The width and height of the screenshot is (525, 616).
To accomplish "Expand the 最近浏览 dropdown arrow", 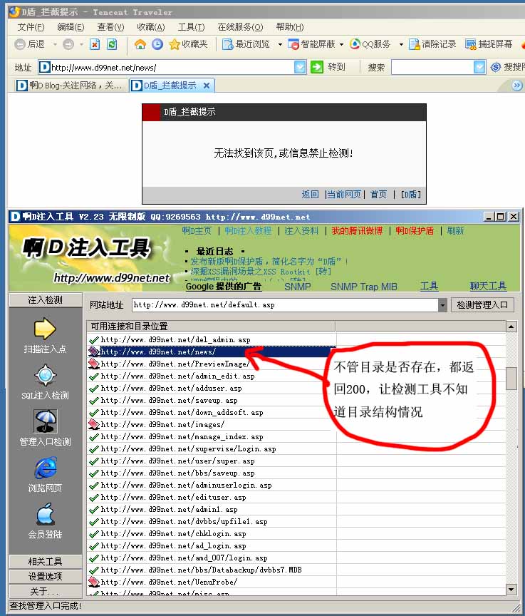I will pos(280,44).
